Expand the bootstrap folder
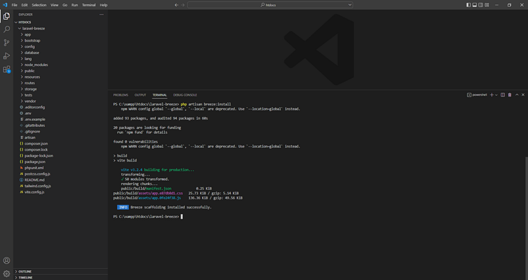This screenshot has height=280, width=528. click(61, 40)
